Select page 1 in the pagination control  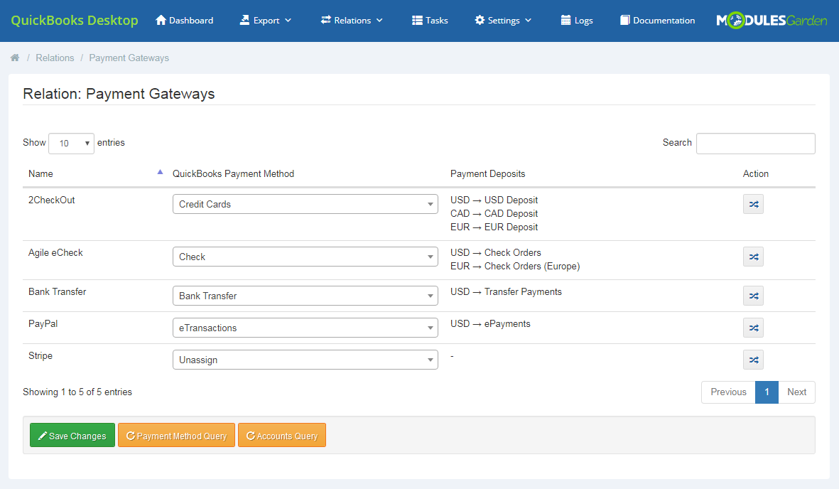[x=767, y=392]
